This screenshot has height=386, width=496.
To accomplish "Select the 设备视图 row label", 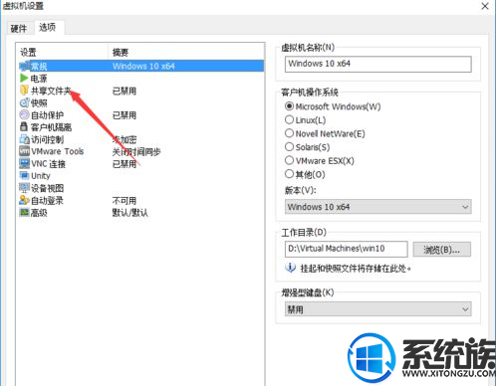I will (x=47, y=188).
